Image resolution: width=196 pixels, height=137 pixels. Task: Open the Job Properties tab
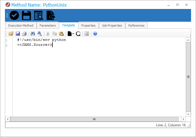(x=112, y=25)
